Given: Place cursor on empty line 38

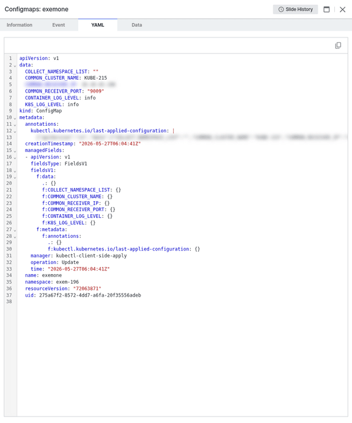Looking at the screenshot, I should click(x=182, y=301).
